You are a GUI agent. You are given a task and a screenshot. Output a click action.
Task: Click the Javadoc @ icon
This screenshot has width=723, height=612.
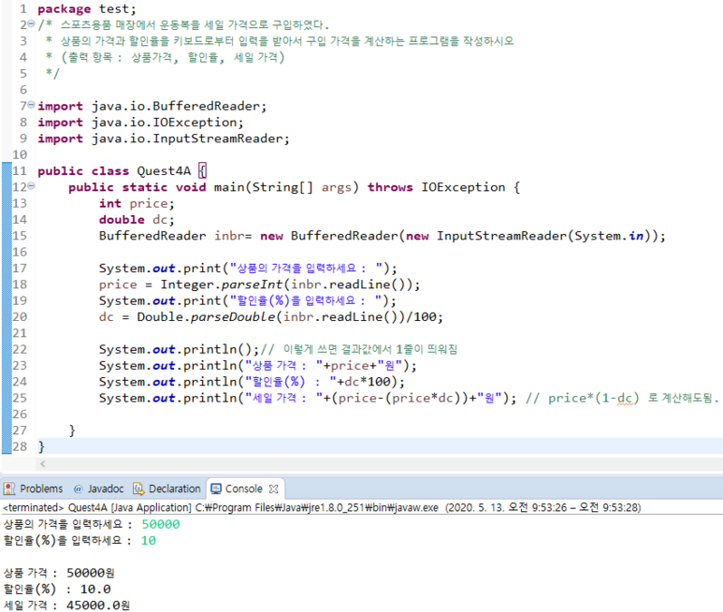pyautogui.click(x=79, y=488)
